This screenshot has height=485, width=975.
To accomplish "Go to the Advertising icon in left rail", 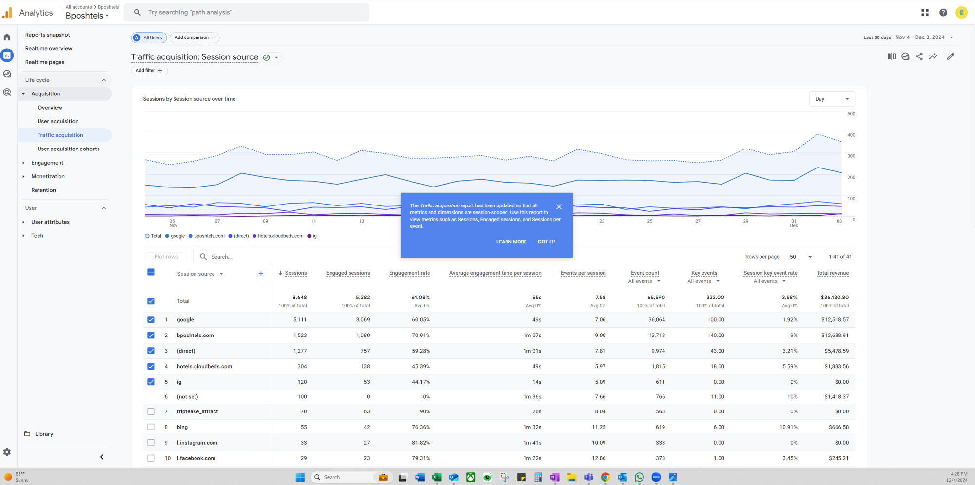I will click(7, 93).
